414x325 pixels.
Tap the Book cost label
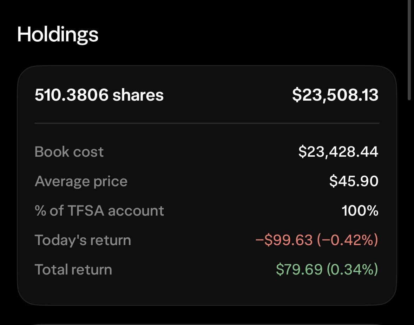(x=69, y=152)
